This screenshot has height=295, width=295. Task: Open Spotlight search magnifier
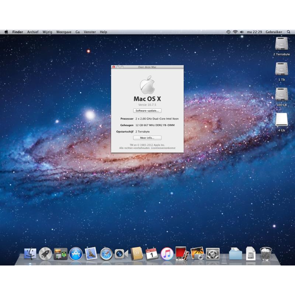[288, 32]
